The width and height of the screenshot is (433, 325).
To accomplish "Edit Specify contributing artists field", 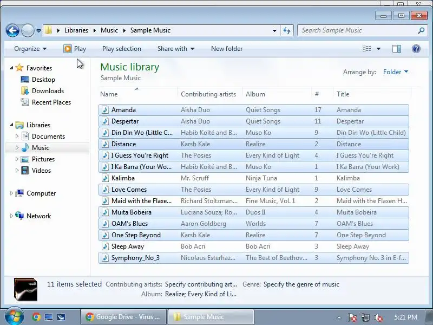I will coord(201,284).
